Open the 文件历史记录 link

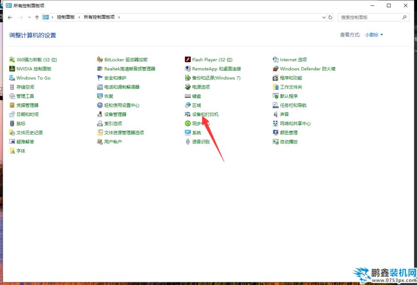click(x=29, y=133)
